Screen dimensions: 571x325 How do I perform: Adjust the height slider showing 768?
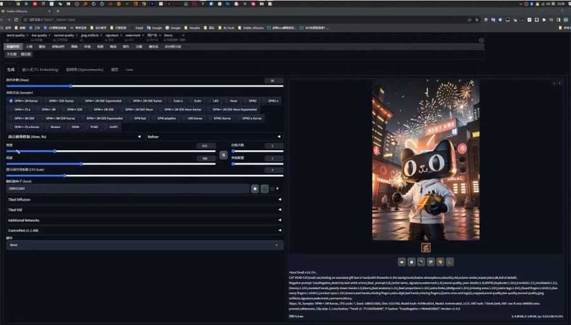[110, 164]
